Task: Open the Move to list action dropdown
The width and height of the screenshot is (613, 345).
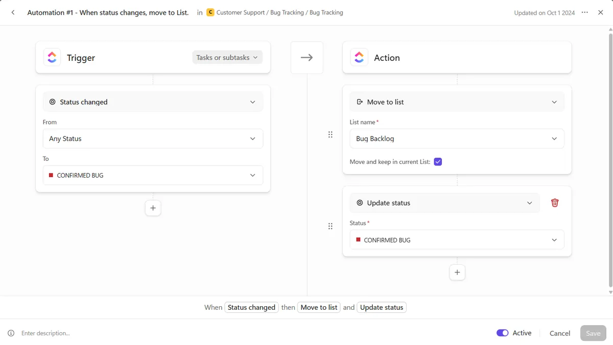Action: pyautogui.click(x=457, y=102)
